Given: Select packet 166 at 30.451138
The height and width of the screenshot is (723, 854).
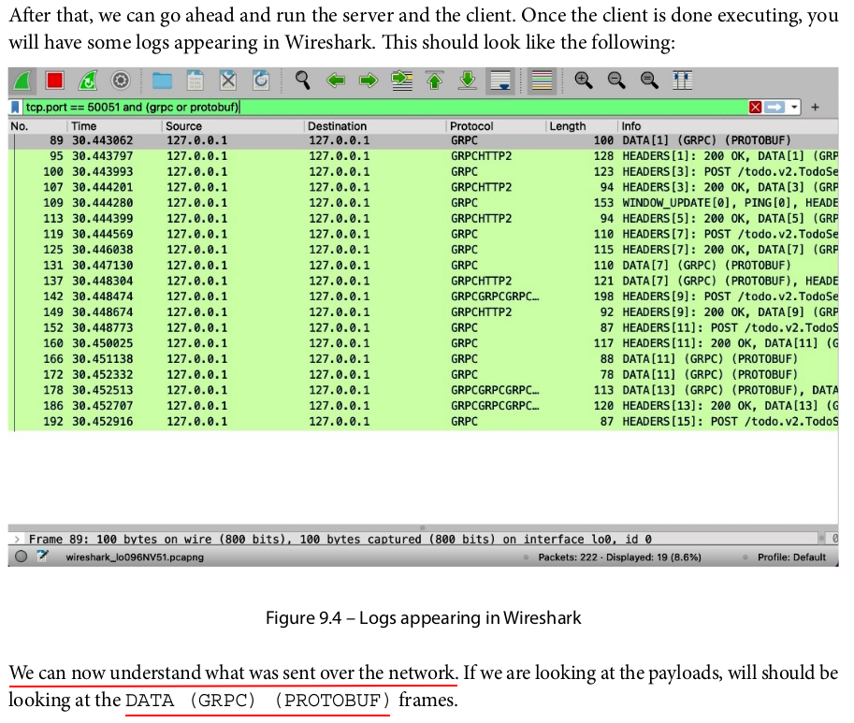Looking at the screenshot, I should 423,359.
